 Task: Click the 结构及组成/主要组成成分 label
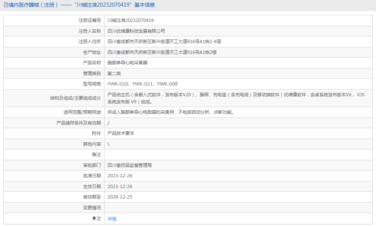tap(75, 98)
